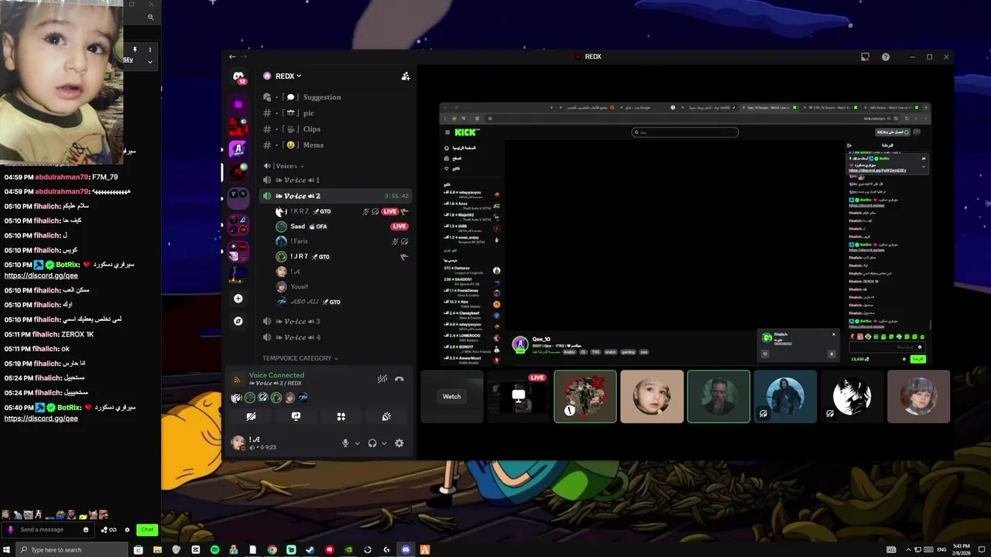Expand the TEMPVOICE CATEGORY section

point(300,358)
